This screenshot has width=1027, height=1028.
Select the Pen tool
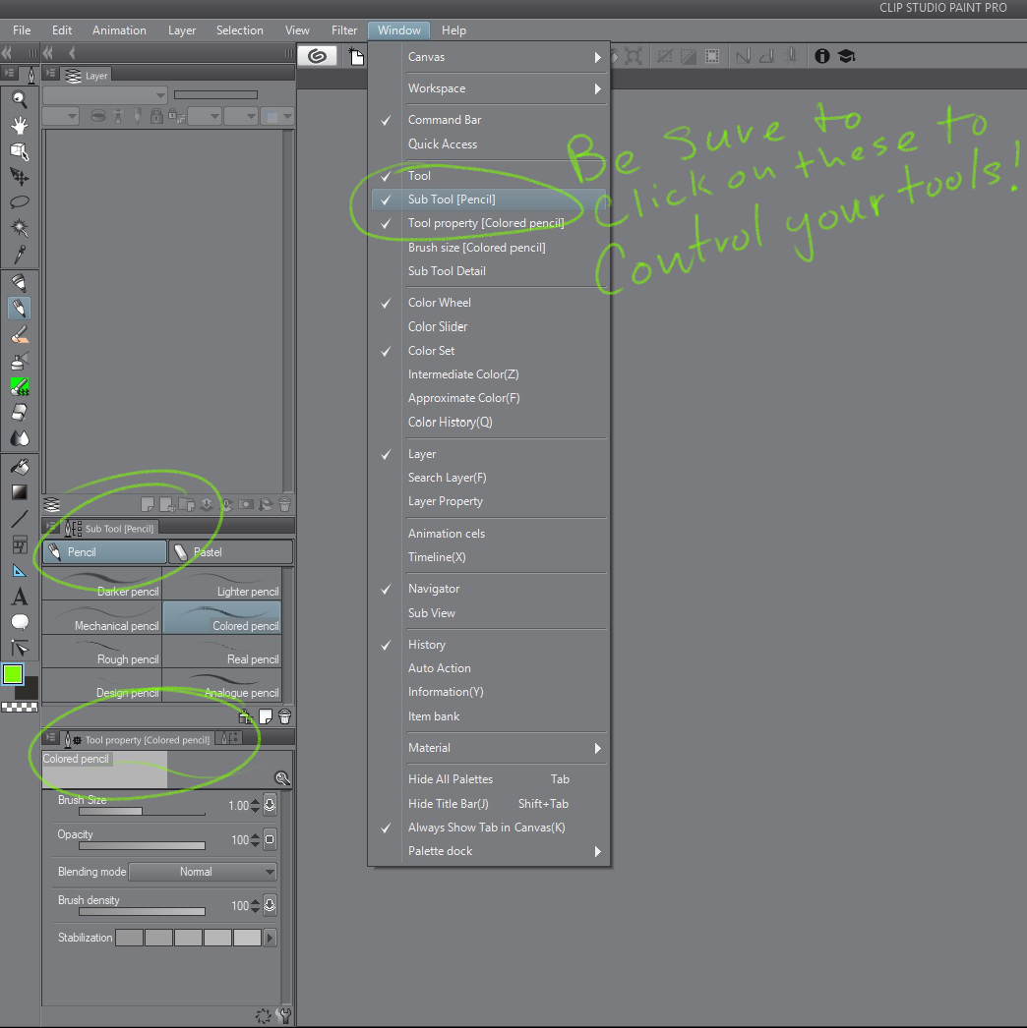point(19,283)
